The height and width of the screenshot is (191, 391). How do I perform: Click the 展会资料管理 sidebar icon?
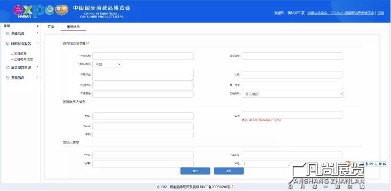click(x=7, y=68)
